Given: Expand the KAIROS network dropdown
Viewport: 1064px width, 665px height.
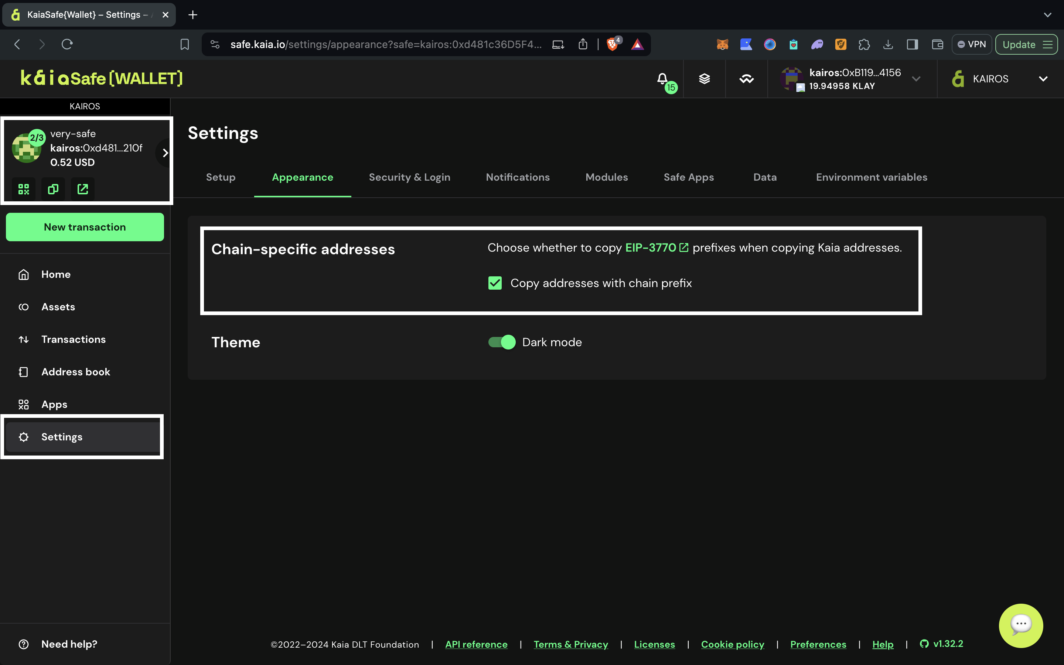Looking at the screenshot, I should (x=1043, y=79).
